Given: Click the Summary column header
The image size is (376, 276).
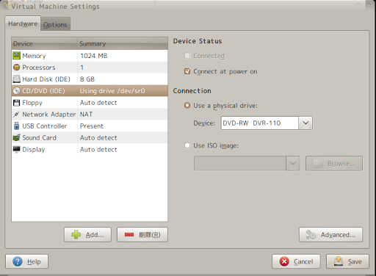Looking at the screenshot, I should [123, 43].
